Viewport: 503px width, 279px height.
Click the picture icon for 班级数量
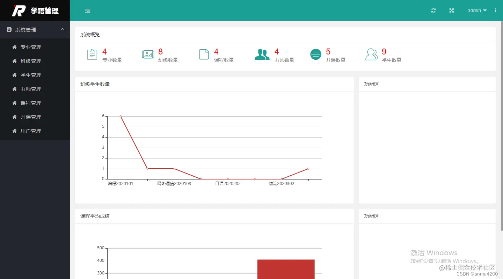point(148,54)
